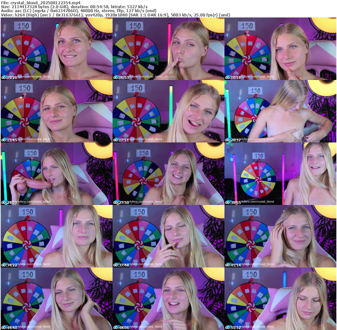Select the last frame at 00:51:32

click(280, 299)
